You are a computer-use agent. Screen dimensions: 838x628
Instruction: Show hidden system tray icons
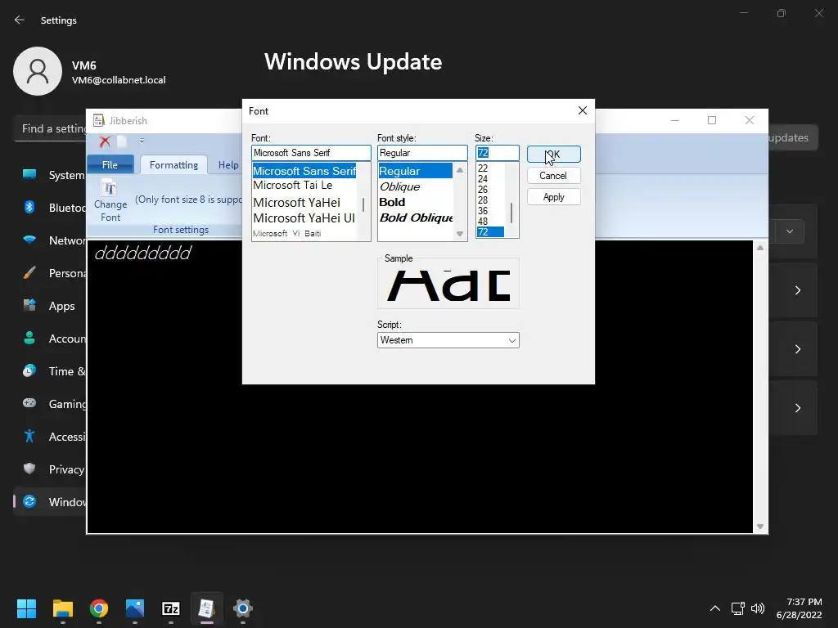(x=715, y=608)
